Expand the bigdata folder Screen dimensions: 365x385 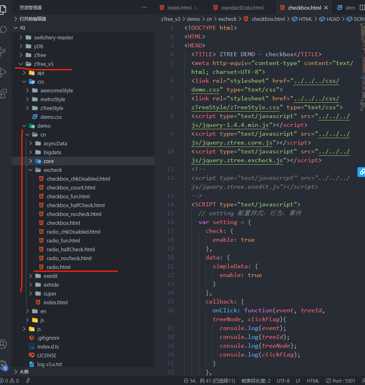point(30,152)
